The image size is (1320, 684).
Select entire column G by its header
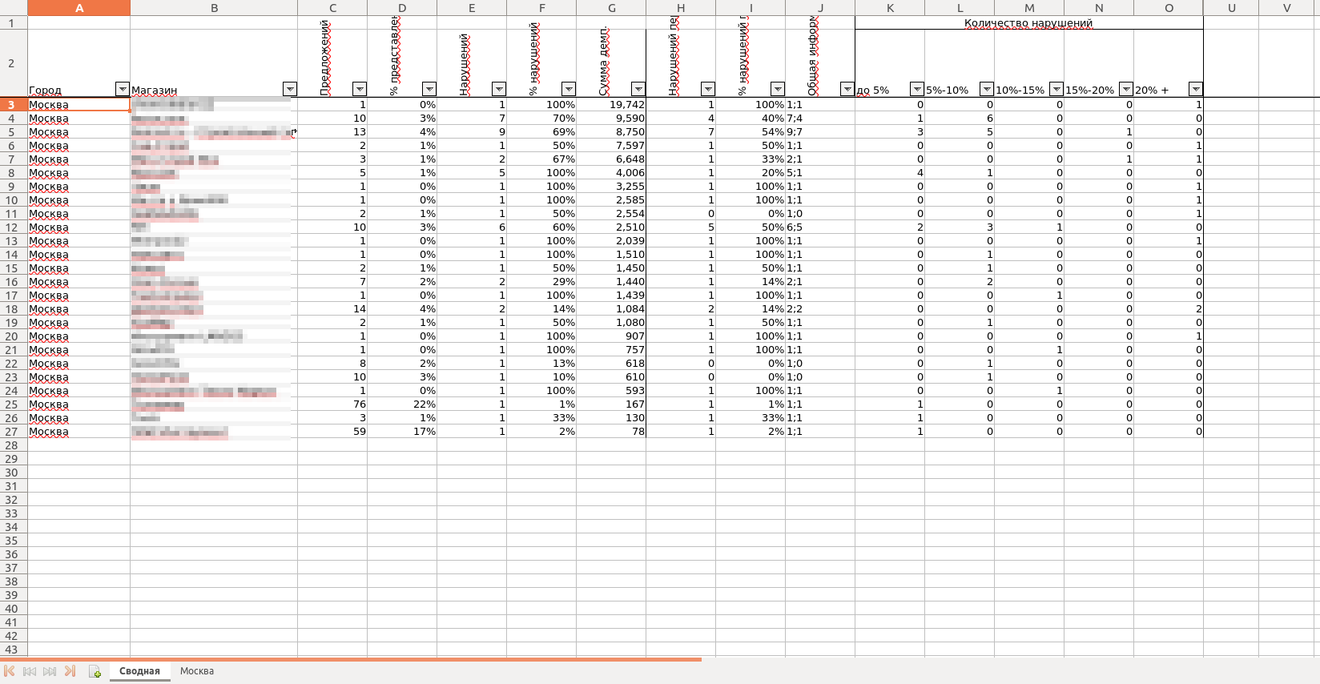click(x=611, y=8)
